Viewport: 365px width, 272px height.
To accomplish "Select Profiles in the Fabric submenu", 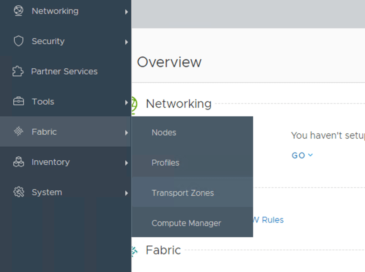I will 165,163.
